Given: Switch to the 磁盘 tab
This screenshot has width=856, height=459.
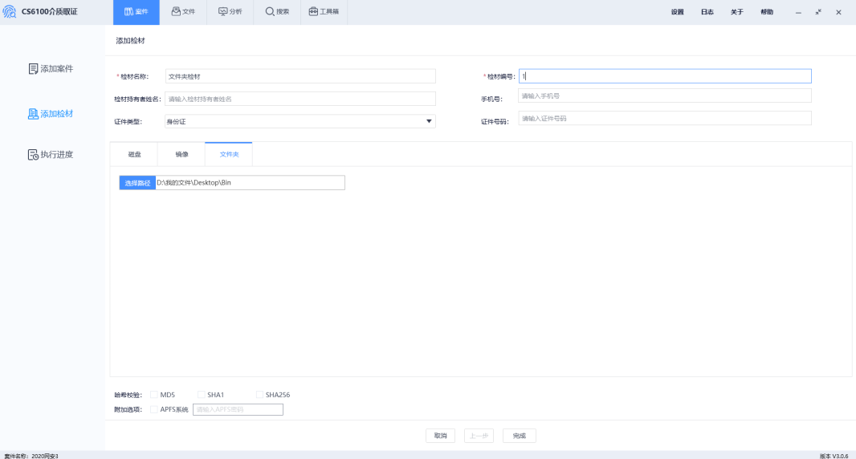Looking at the screenshot, I should click(134, 154).
